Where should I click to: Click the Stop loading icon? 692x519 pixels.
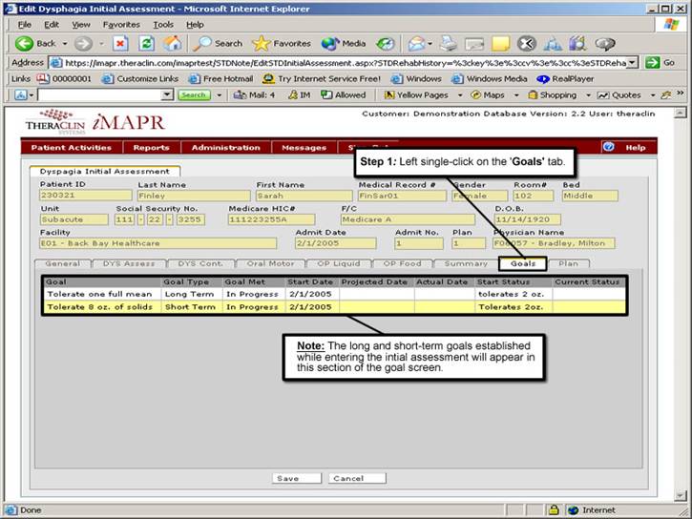click(x=121, y=43)
